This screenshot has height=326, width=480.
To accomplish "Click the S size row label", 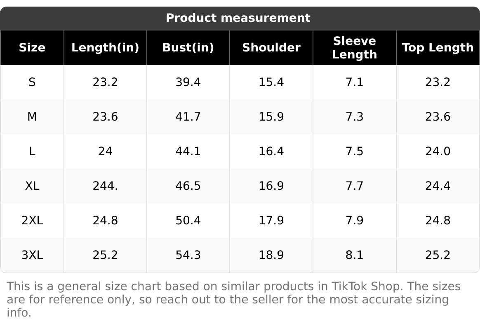I will coord(32,82).
